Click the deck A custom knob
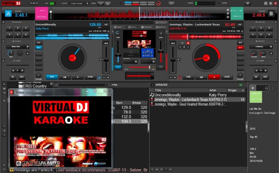 [x=38, y=75]
